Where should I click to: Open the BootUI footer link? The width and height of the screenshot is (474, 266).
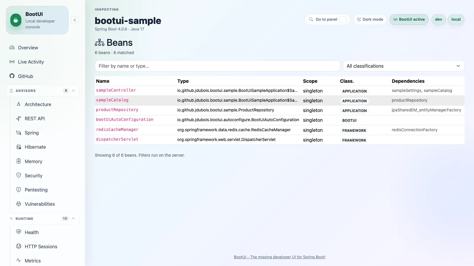coord(280,257)
